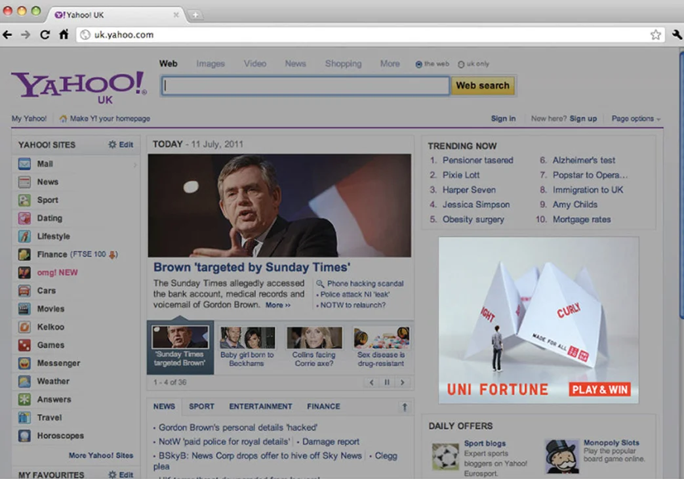Screen dimensions: 684x479
Task: Open the More Yahoo! Sites link
Action: click(101, 455)
